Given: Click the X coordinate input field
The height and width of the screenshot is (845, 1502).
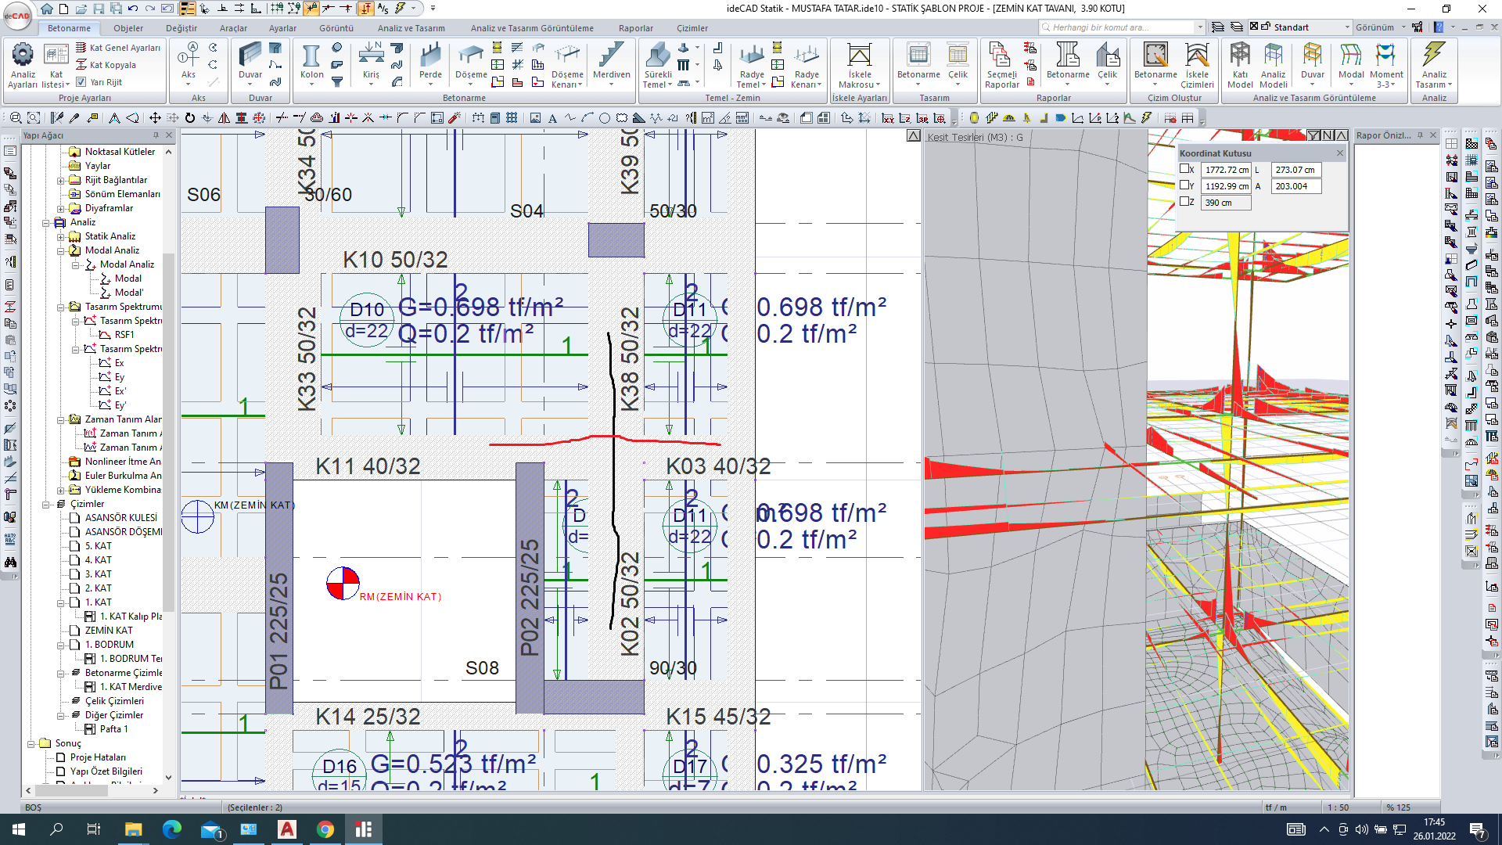Looking at the screenshot, I should [1226, 170].
